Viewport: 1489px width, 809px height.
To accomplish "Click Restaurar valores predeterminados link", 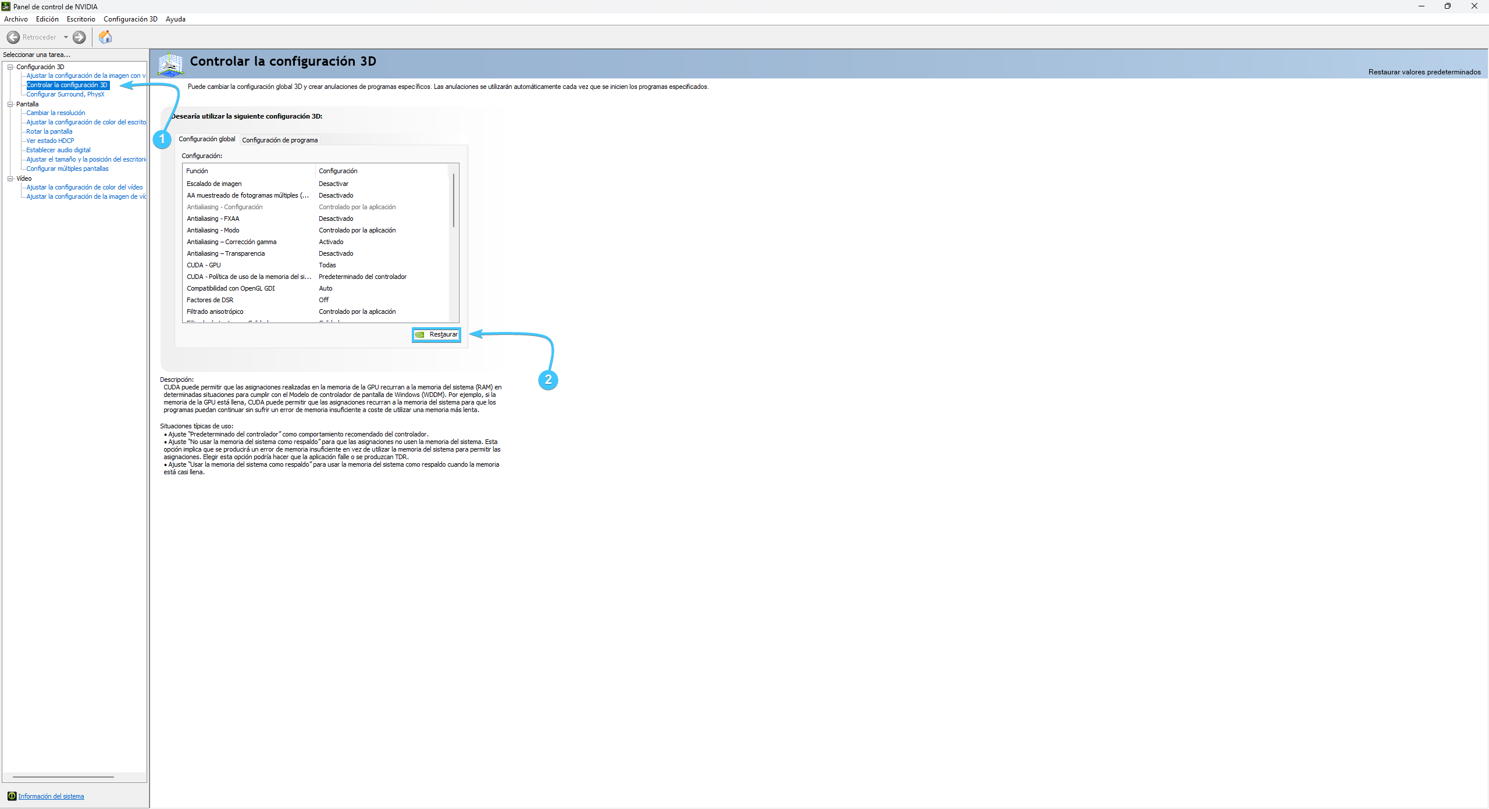I will [x=1424, y=72].
